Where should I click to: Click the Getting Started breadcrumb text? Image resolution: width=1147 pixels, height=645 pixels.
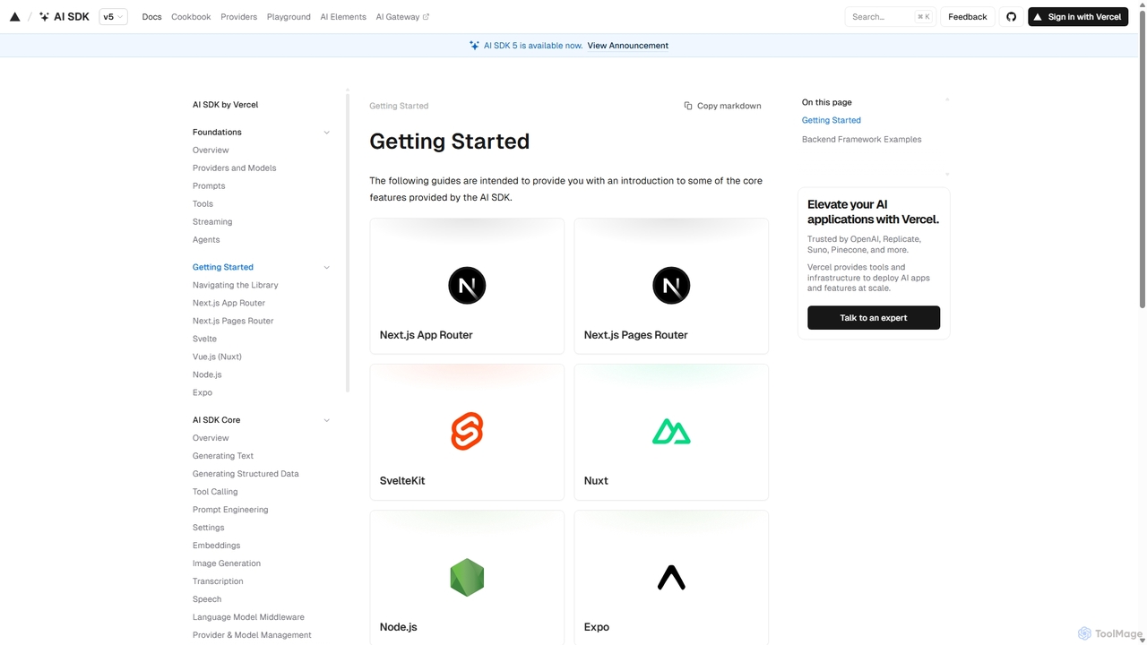pyautogui.click(x=399, y=106)
